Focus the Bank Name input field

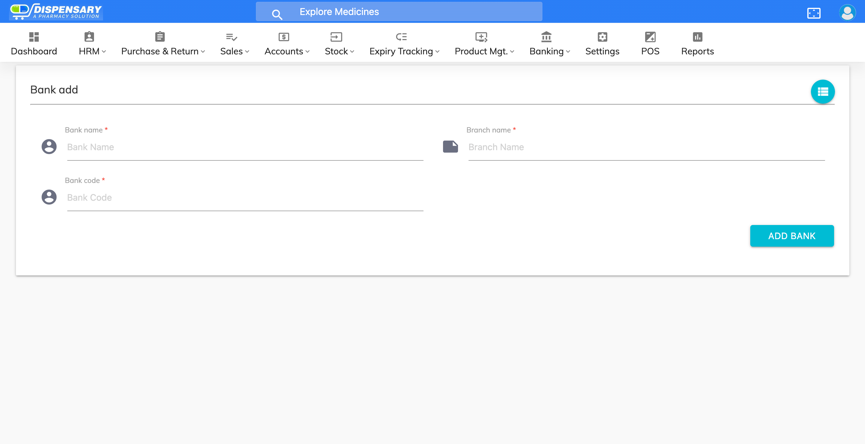click(x=245, y=147)
